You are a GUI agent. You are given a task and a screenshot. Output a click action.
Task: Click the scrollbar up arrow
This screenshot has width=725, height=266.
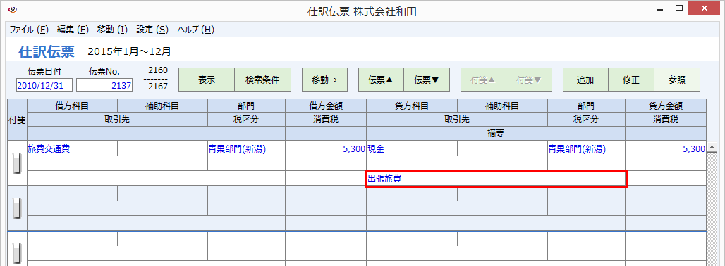712,148
